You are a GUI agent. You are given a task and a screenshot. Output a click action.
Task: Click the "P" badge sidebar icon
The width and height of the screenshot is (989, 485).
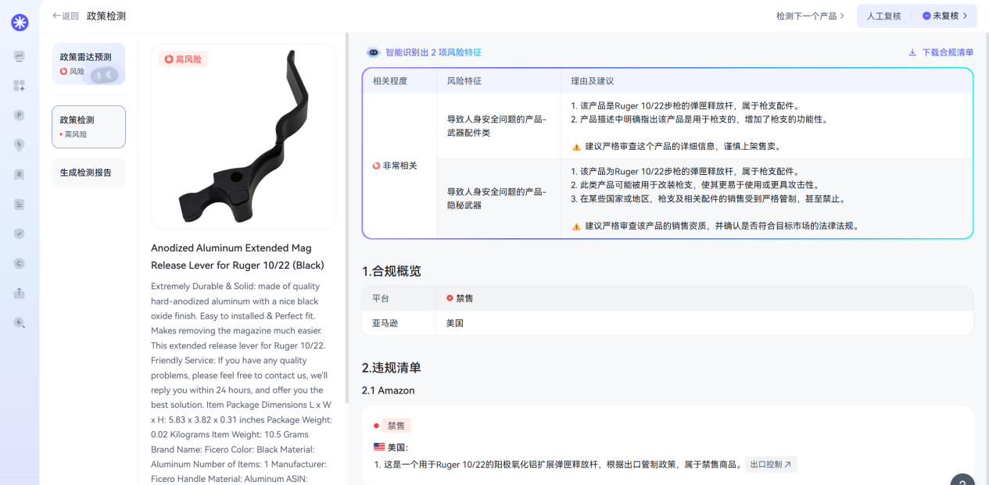(19, 115)
